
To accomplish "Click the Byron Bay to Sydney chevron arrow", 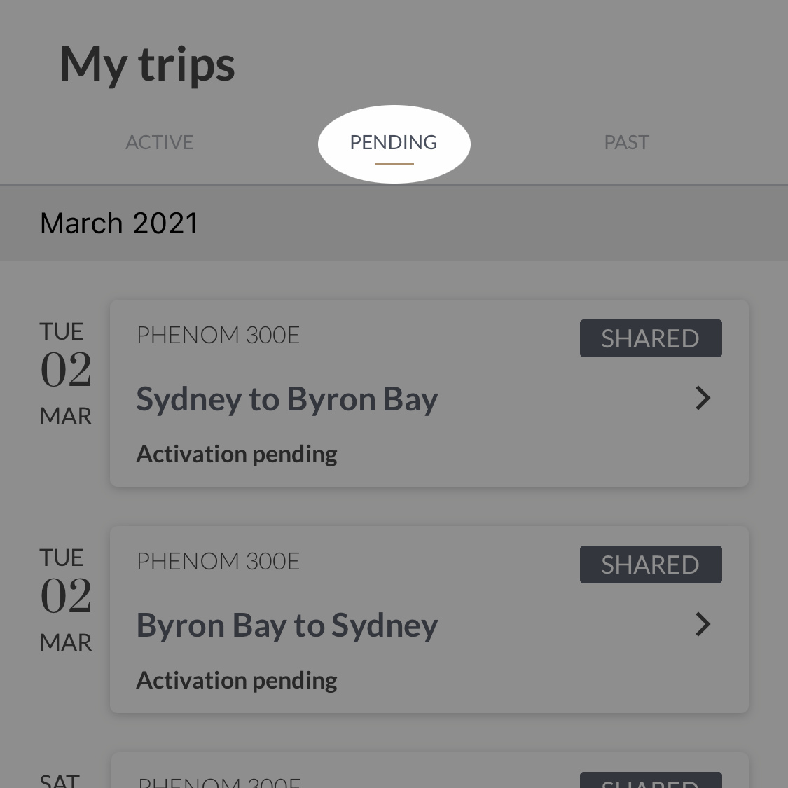I will click(x=703, y=625).
